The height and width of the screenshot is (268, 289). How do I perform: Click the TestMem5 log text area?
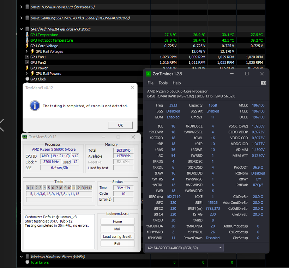pos(59,232)
